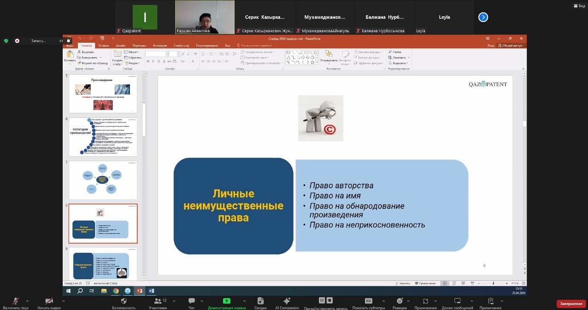The image size is (588, 310).
Task: Click the green Share Screen icon
Action: (226, 301)
